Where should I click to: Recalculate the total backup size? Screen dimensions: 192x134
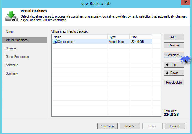tap(174, 83)
